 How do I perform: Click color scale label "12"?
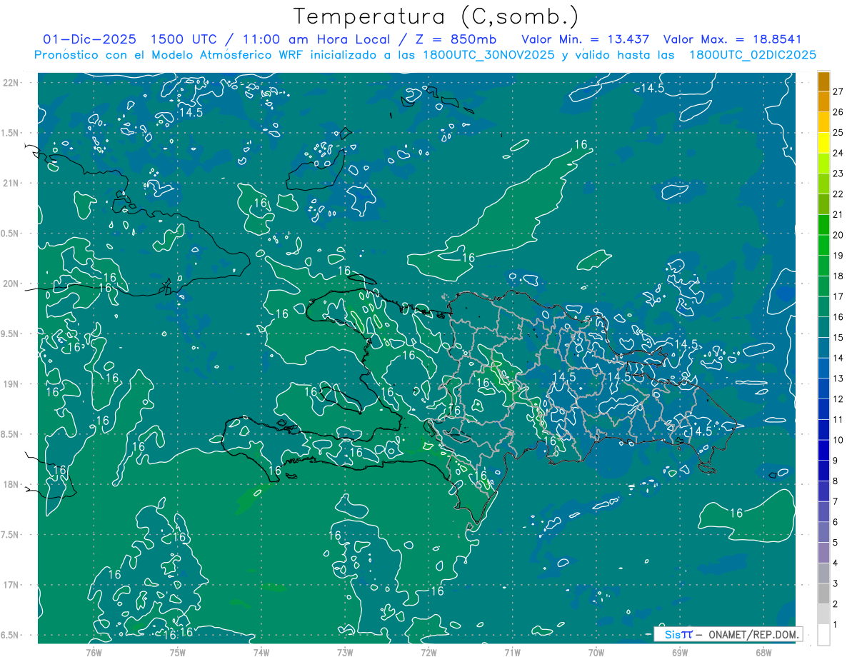pyautogui.click(x=838, y=399)
